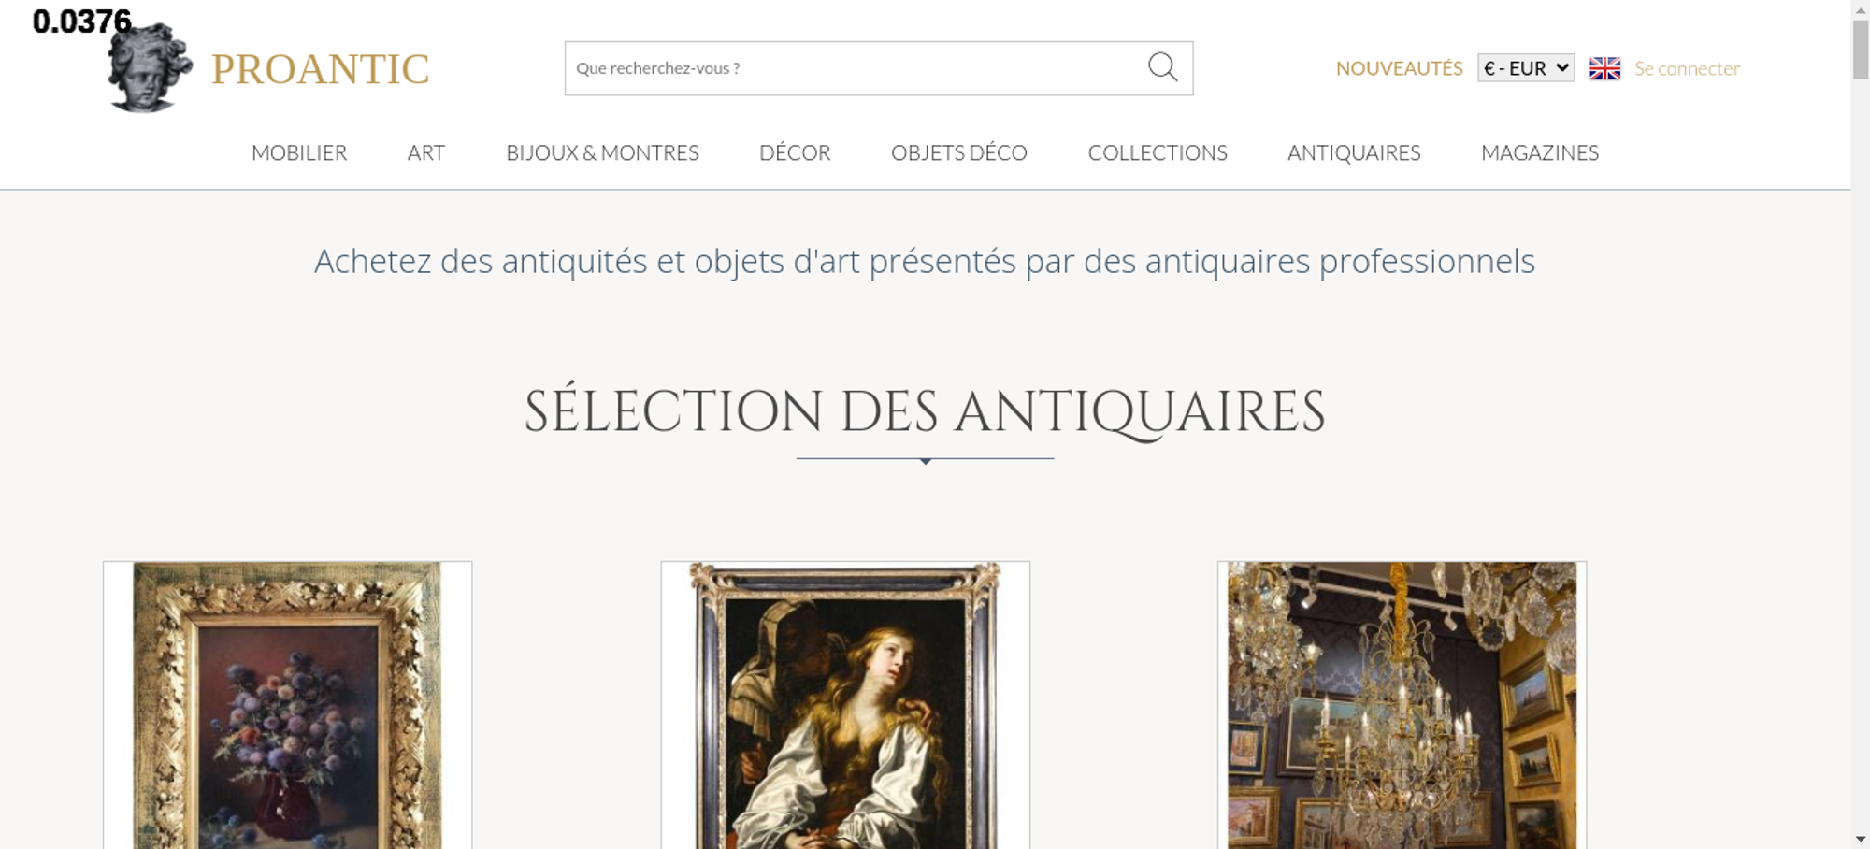Click the magnifying glass search icon
The height and width of the screenshot is (849, 1870).
[x=1162, y=67]
